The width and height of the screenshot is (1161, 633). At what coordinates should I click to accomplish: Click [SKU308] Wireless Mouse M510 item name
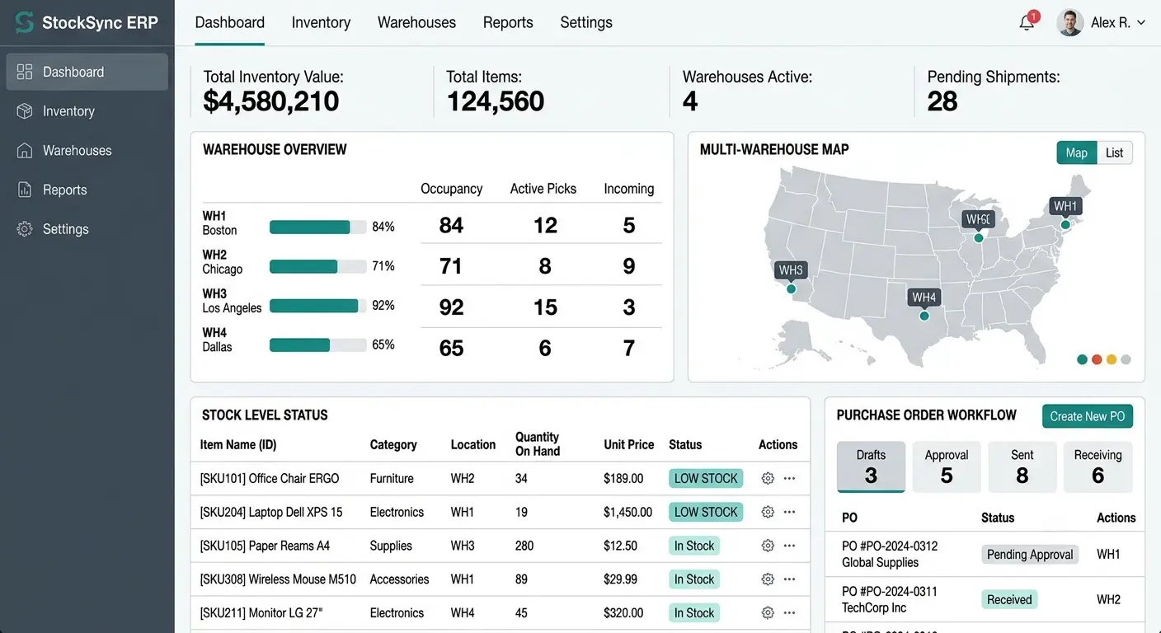pyautogui.click(x=278, y=579)
